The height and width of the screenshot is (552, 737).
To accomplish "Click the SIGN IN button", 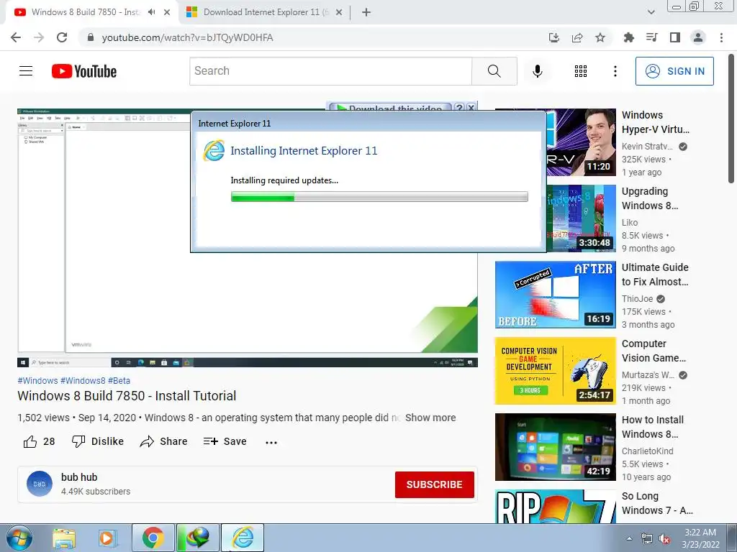I will (674, 71).
